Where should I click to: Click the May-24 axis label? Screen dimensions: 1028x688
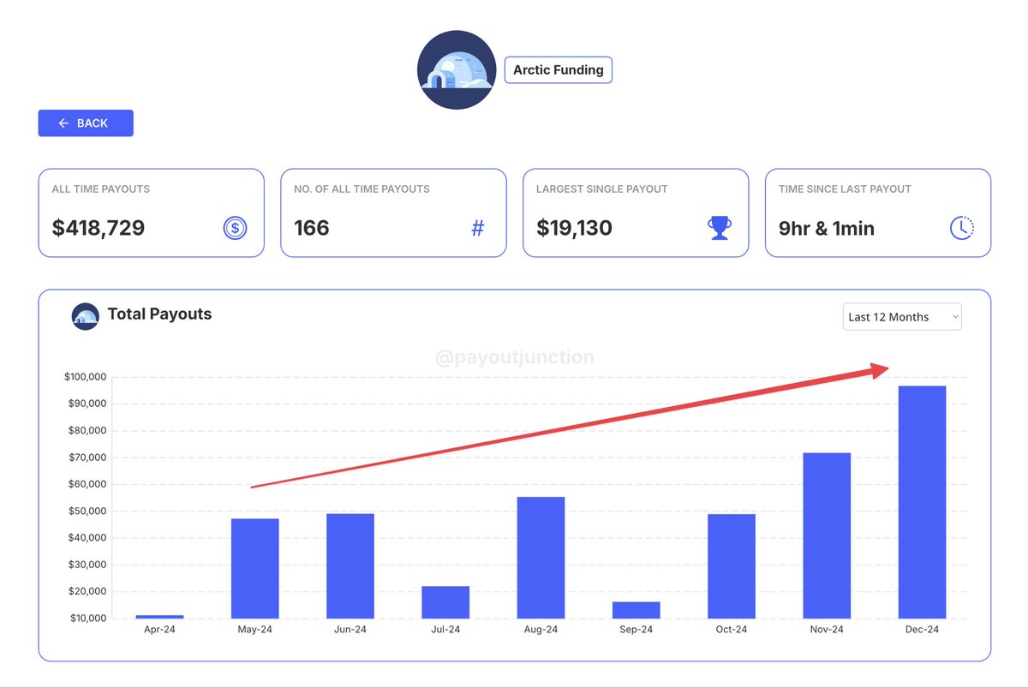coord(255,630)
